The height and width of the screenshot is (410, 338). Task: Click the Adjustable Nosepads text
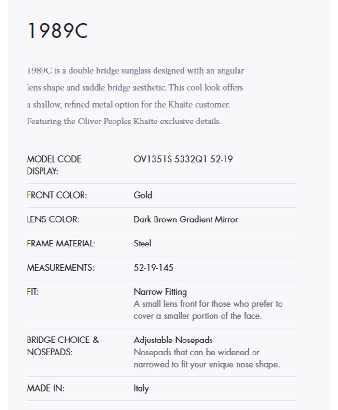(x=173, y=340)
